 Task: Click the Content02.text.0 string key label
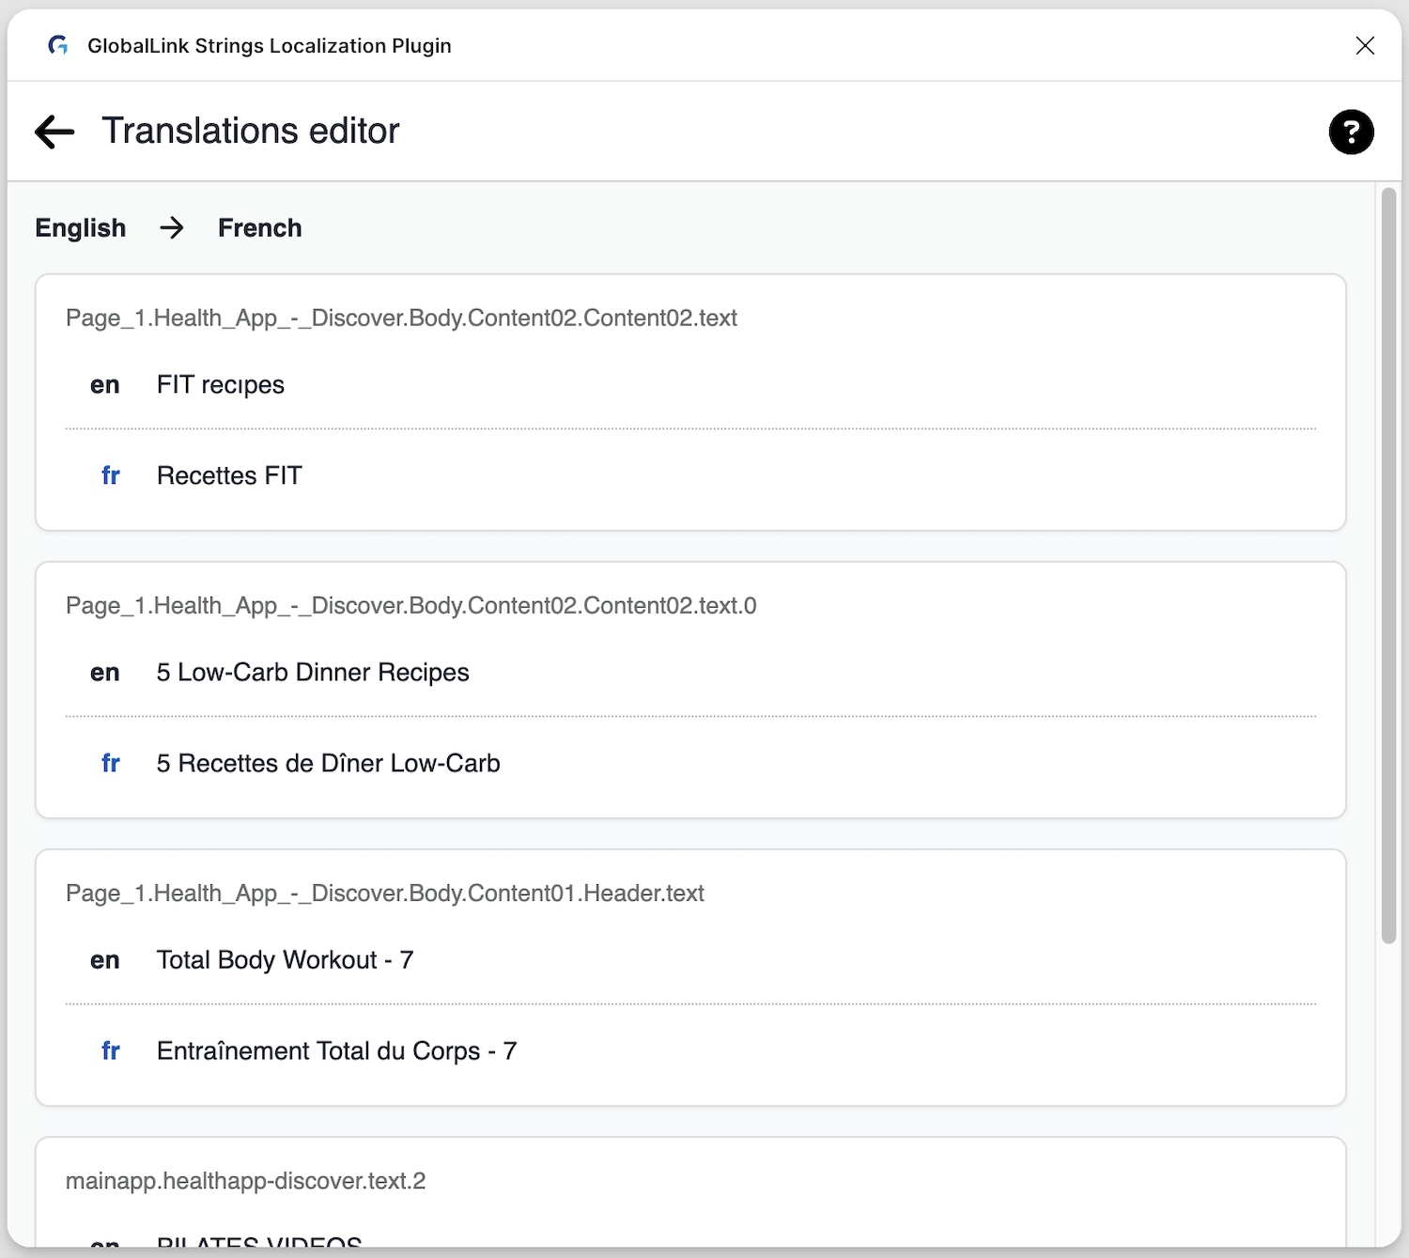click(x=410, y=605)
